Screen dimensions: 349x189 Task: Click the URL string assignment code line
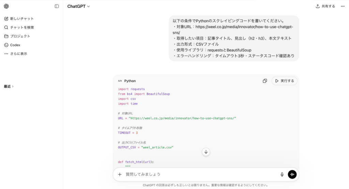177,118
